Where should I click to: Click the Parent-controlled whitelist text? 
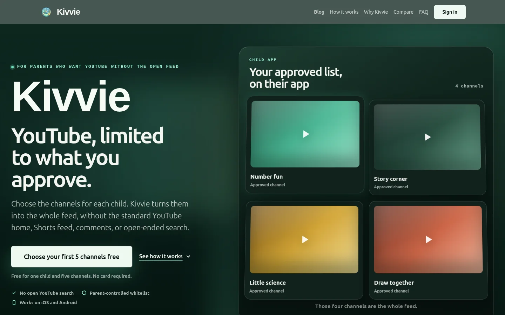point(120,293)
